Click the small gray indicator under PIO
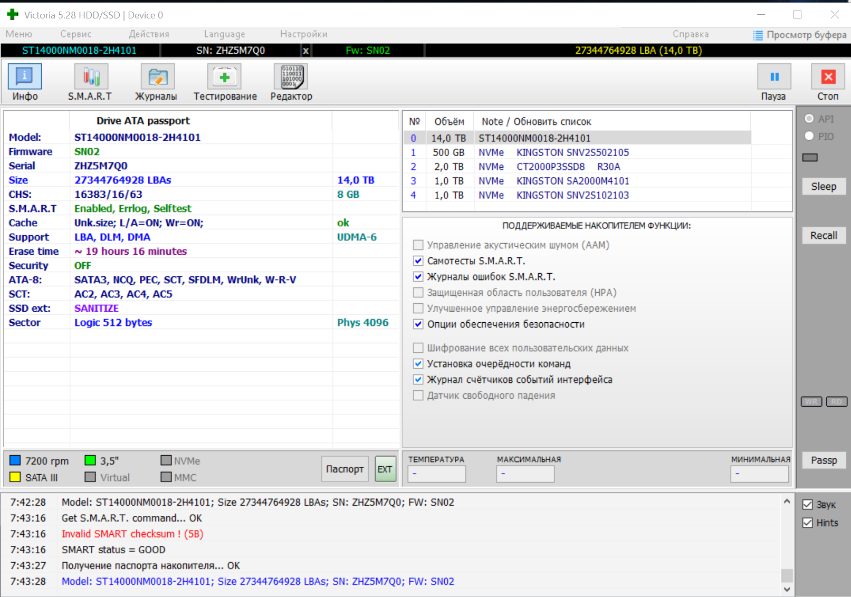 [x=810, y=157]
